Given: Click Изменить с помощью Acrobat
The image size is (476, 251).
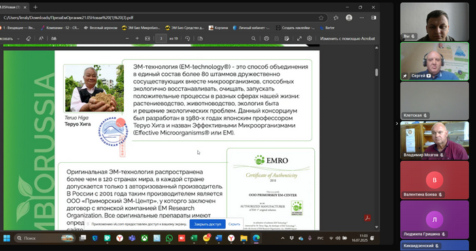Looking at the screenshot, I should [x=347, y=39].
